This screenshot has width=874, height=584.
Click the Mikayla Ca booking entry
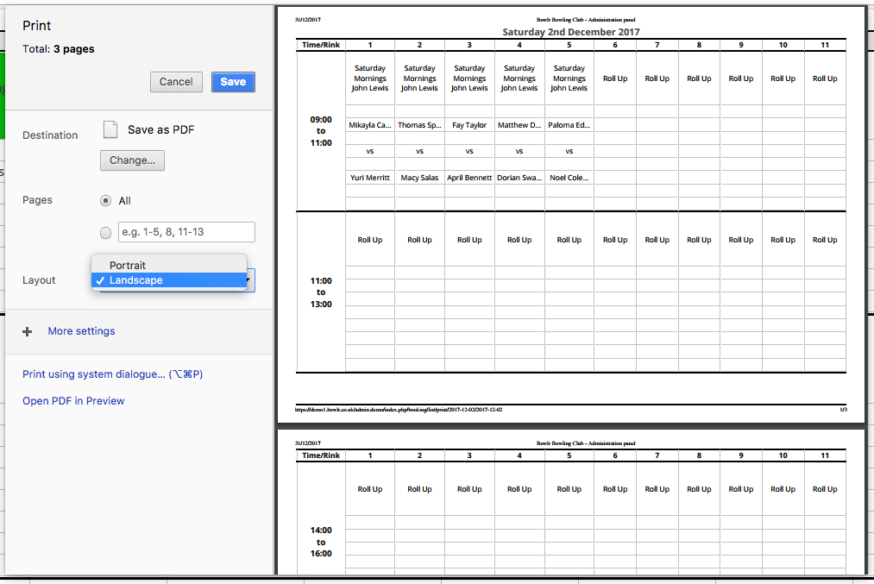coord(369,124)
